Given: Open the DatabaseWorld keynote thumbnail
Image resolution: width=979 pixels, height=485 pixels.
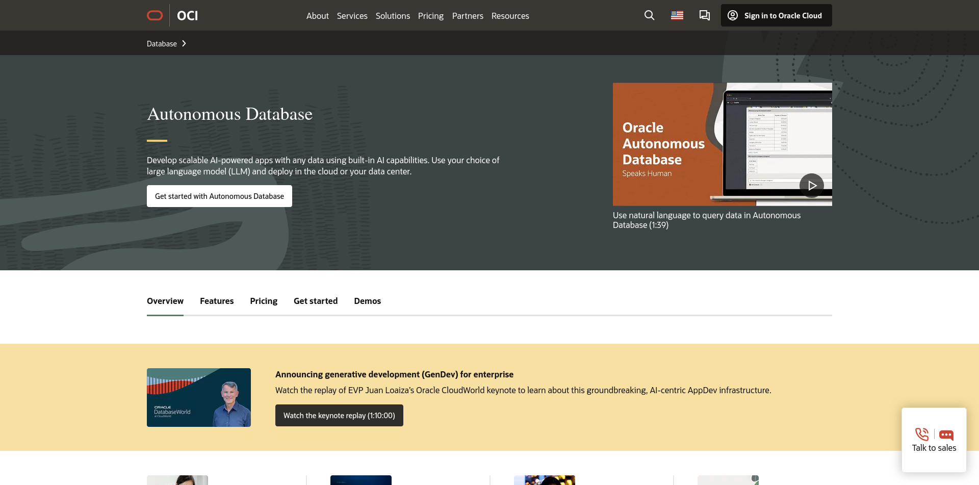Looking at the screenshot, I should click(199, 397).
